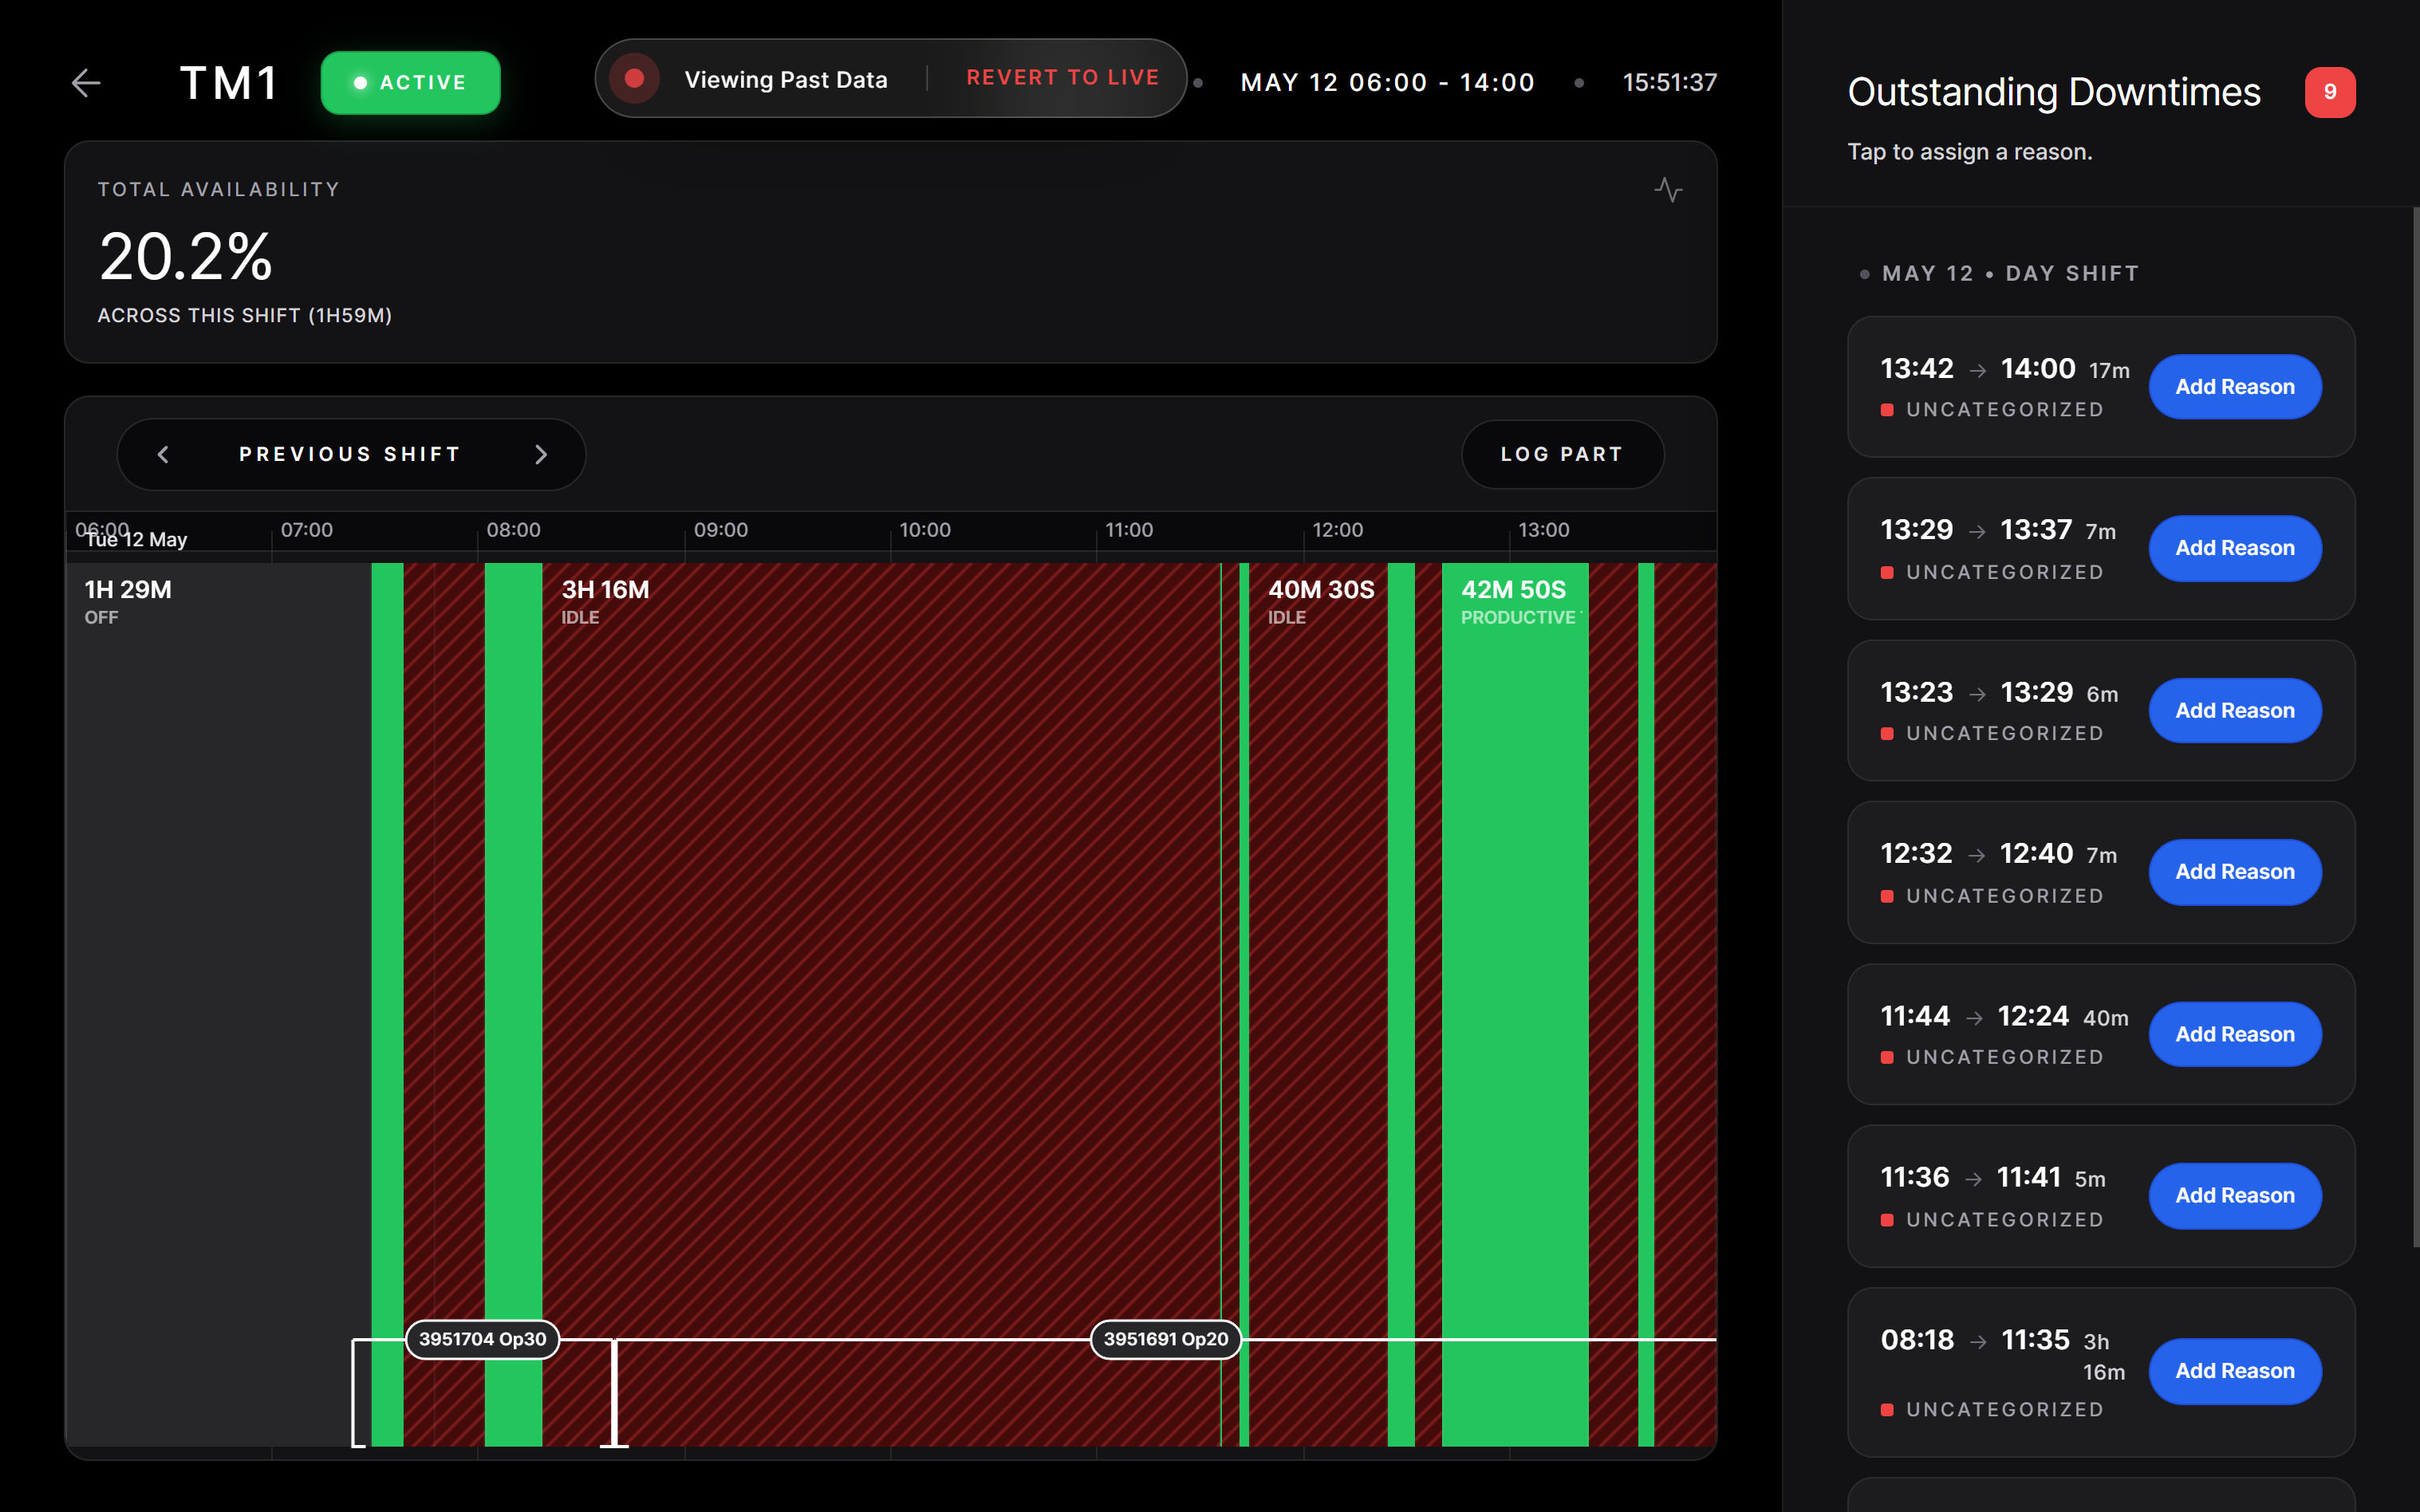Click the downtime list scrollbar

[x=2415, y=727]
